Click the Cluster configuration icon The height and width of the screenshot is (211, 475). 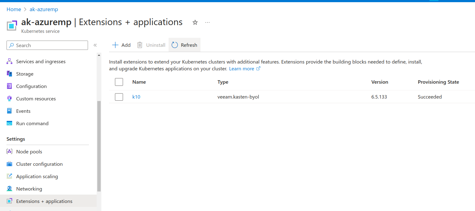10,164
